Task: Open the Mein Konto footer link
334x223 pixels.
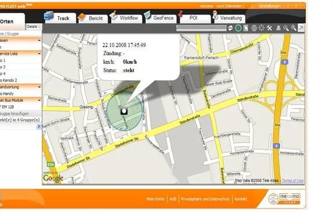Action: [x=155, y=199]
